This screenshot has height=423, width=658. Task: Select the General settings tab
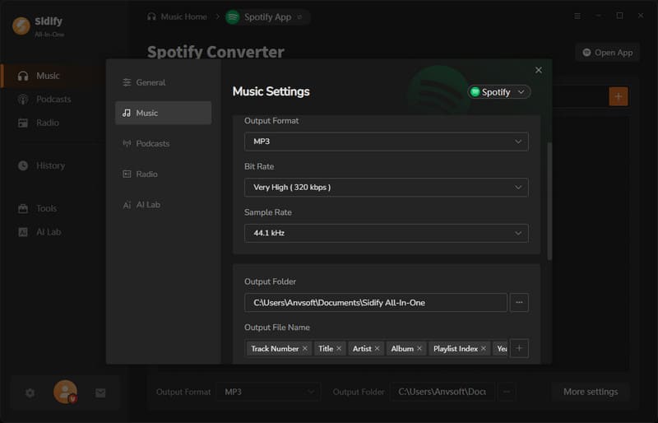[163, 82]
